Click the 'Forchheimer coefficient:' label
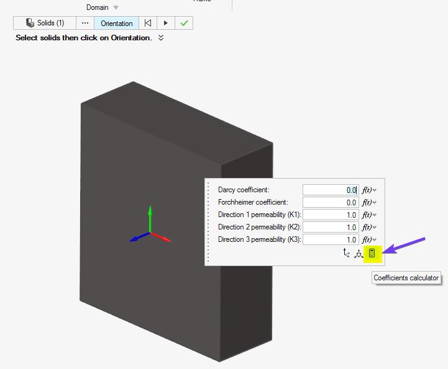448x369 pixels. tap(253, 202)
